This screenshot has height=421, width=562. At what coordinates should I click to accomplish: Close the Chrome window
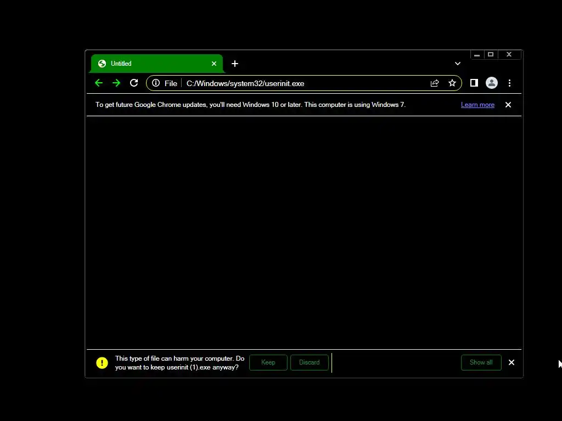[x=509, y=55]
